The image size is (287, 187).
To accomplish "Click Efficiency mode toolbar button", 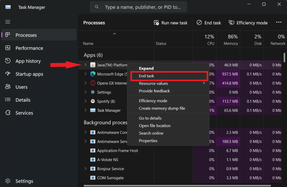I will pos(248,23).
